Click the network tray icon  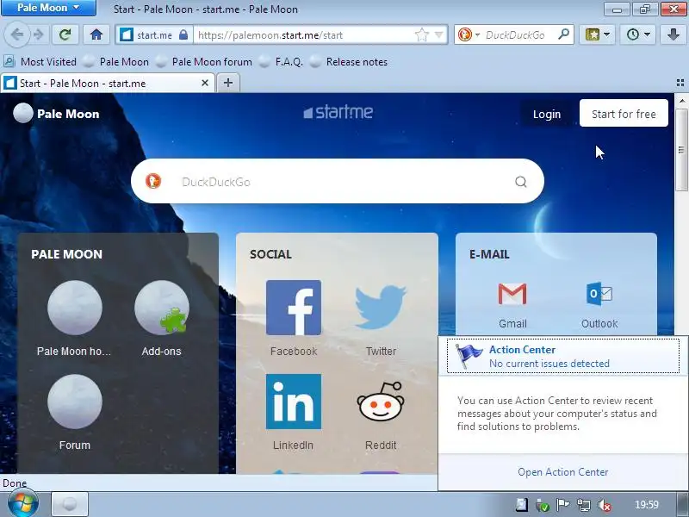584,505
